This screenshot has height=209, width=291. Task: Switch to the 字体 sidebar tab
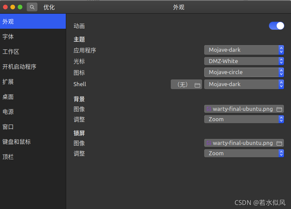pos(8,37)
